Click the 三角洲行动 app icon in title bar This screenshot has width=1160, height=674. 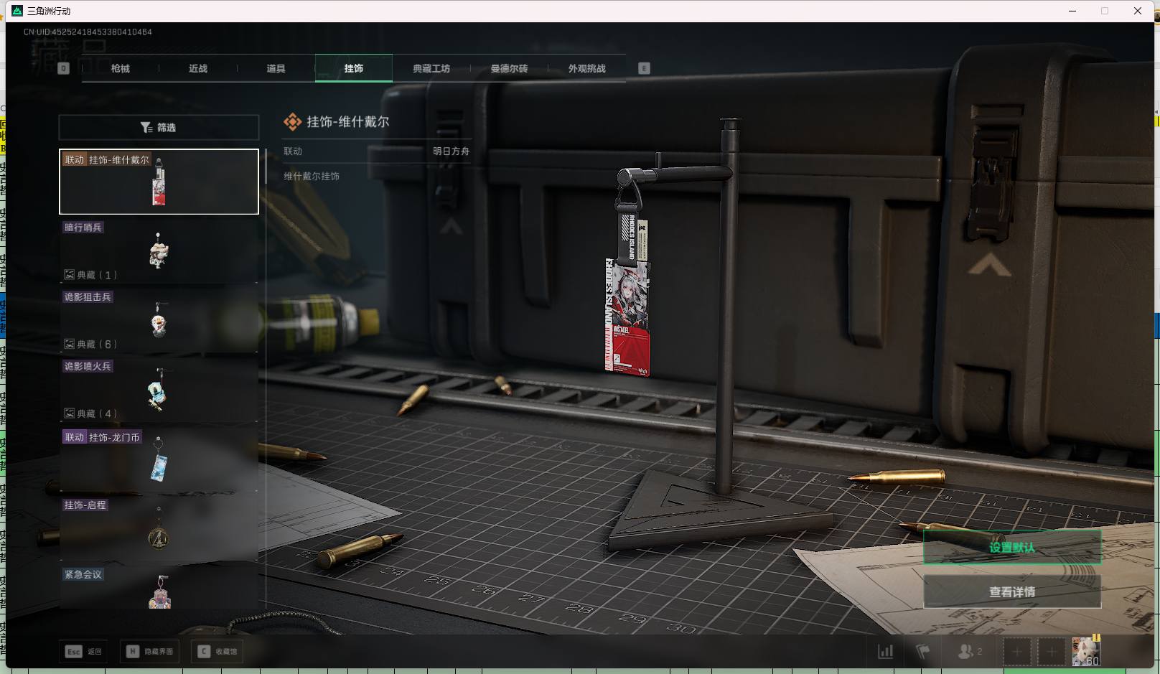pyautogui.click(x=17, y=11)
